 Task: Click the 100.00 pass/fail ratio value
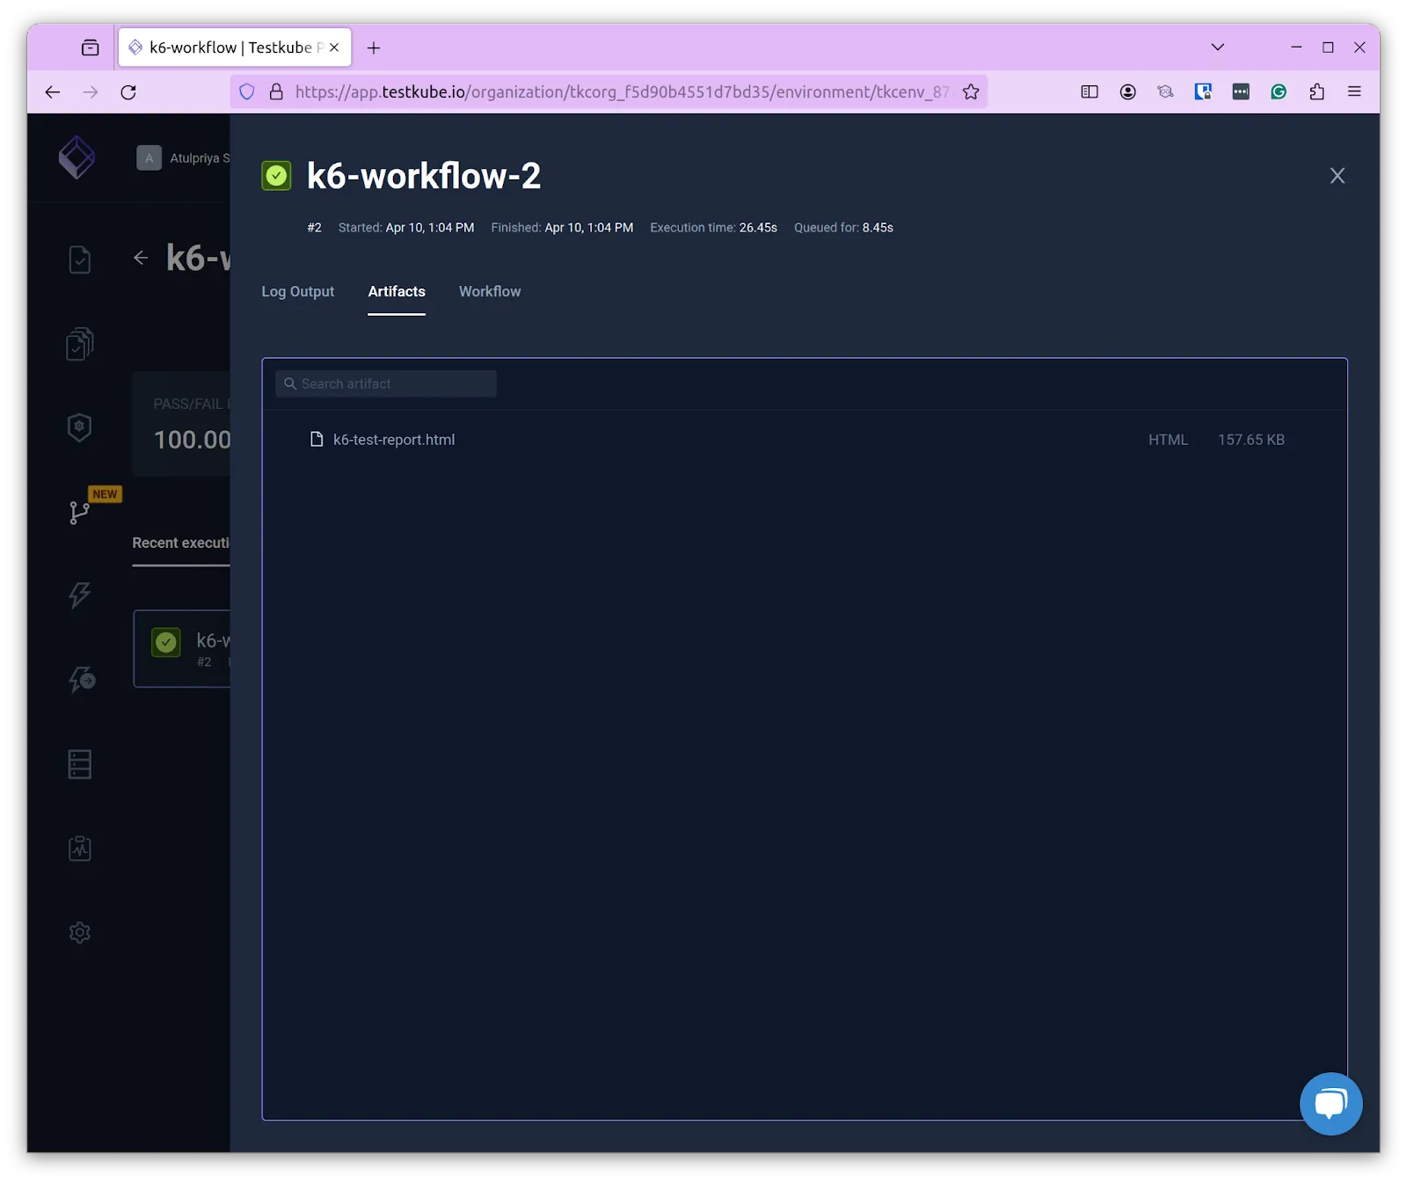tap(193, 439)
